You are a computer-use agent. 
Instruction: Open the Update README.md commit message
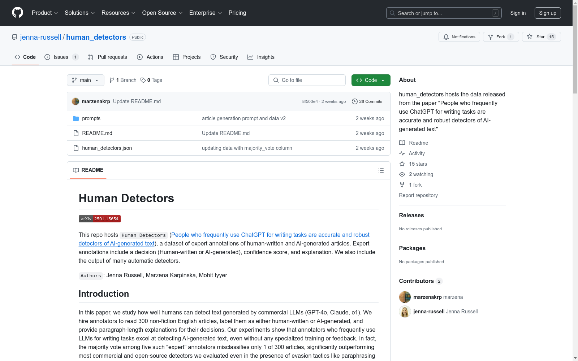[137, 101]
